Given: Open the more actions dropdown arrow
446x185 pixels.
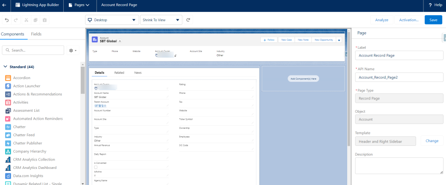Looking at the screenshot, I should pos(339,40).
